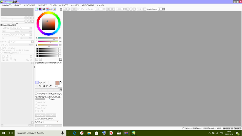
Task: Select the radio button in the layer panel
Action: click(x=2, y=53)
